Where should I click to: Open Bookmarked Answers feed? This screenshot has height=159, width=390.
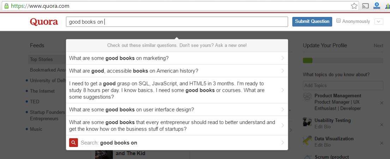[48, 70]
